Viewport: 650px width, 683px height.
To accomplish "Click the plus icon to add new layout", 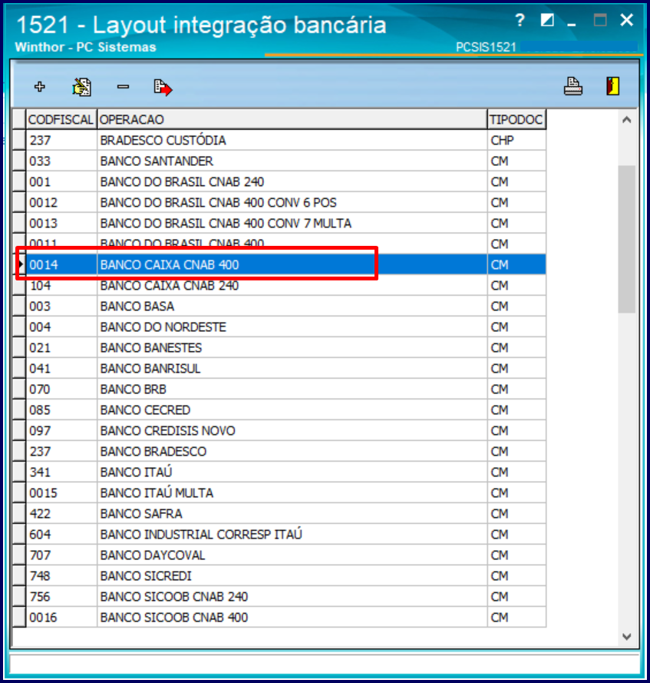I will (x=40, y=87).
